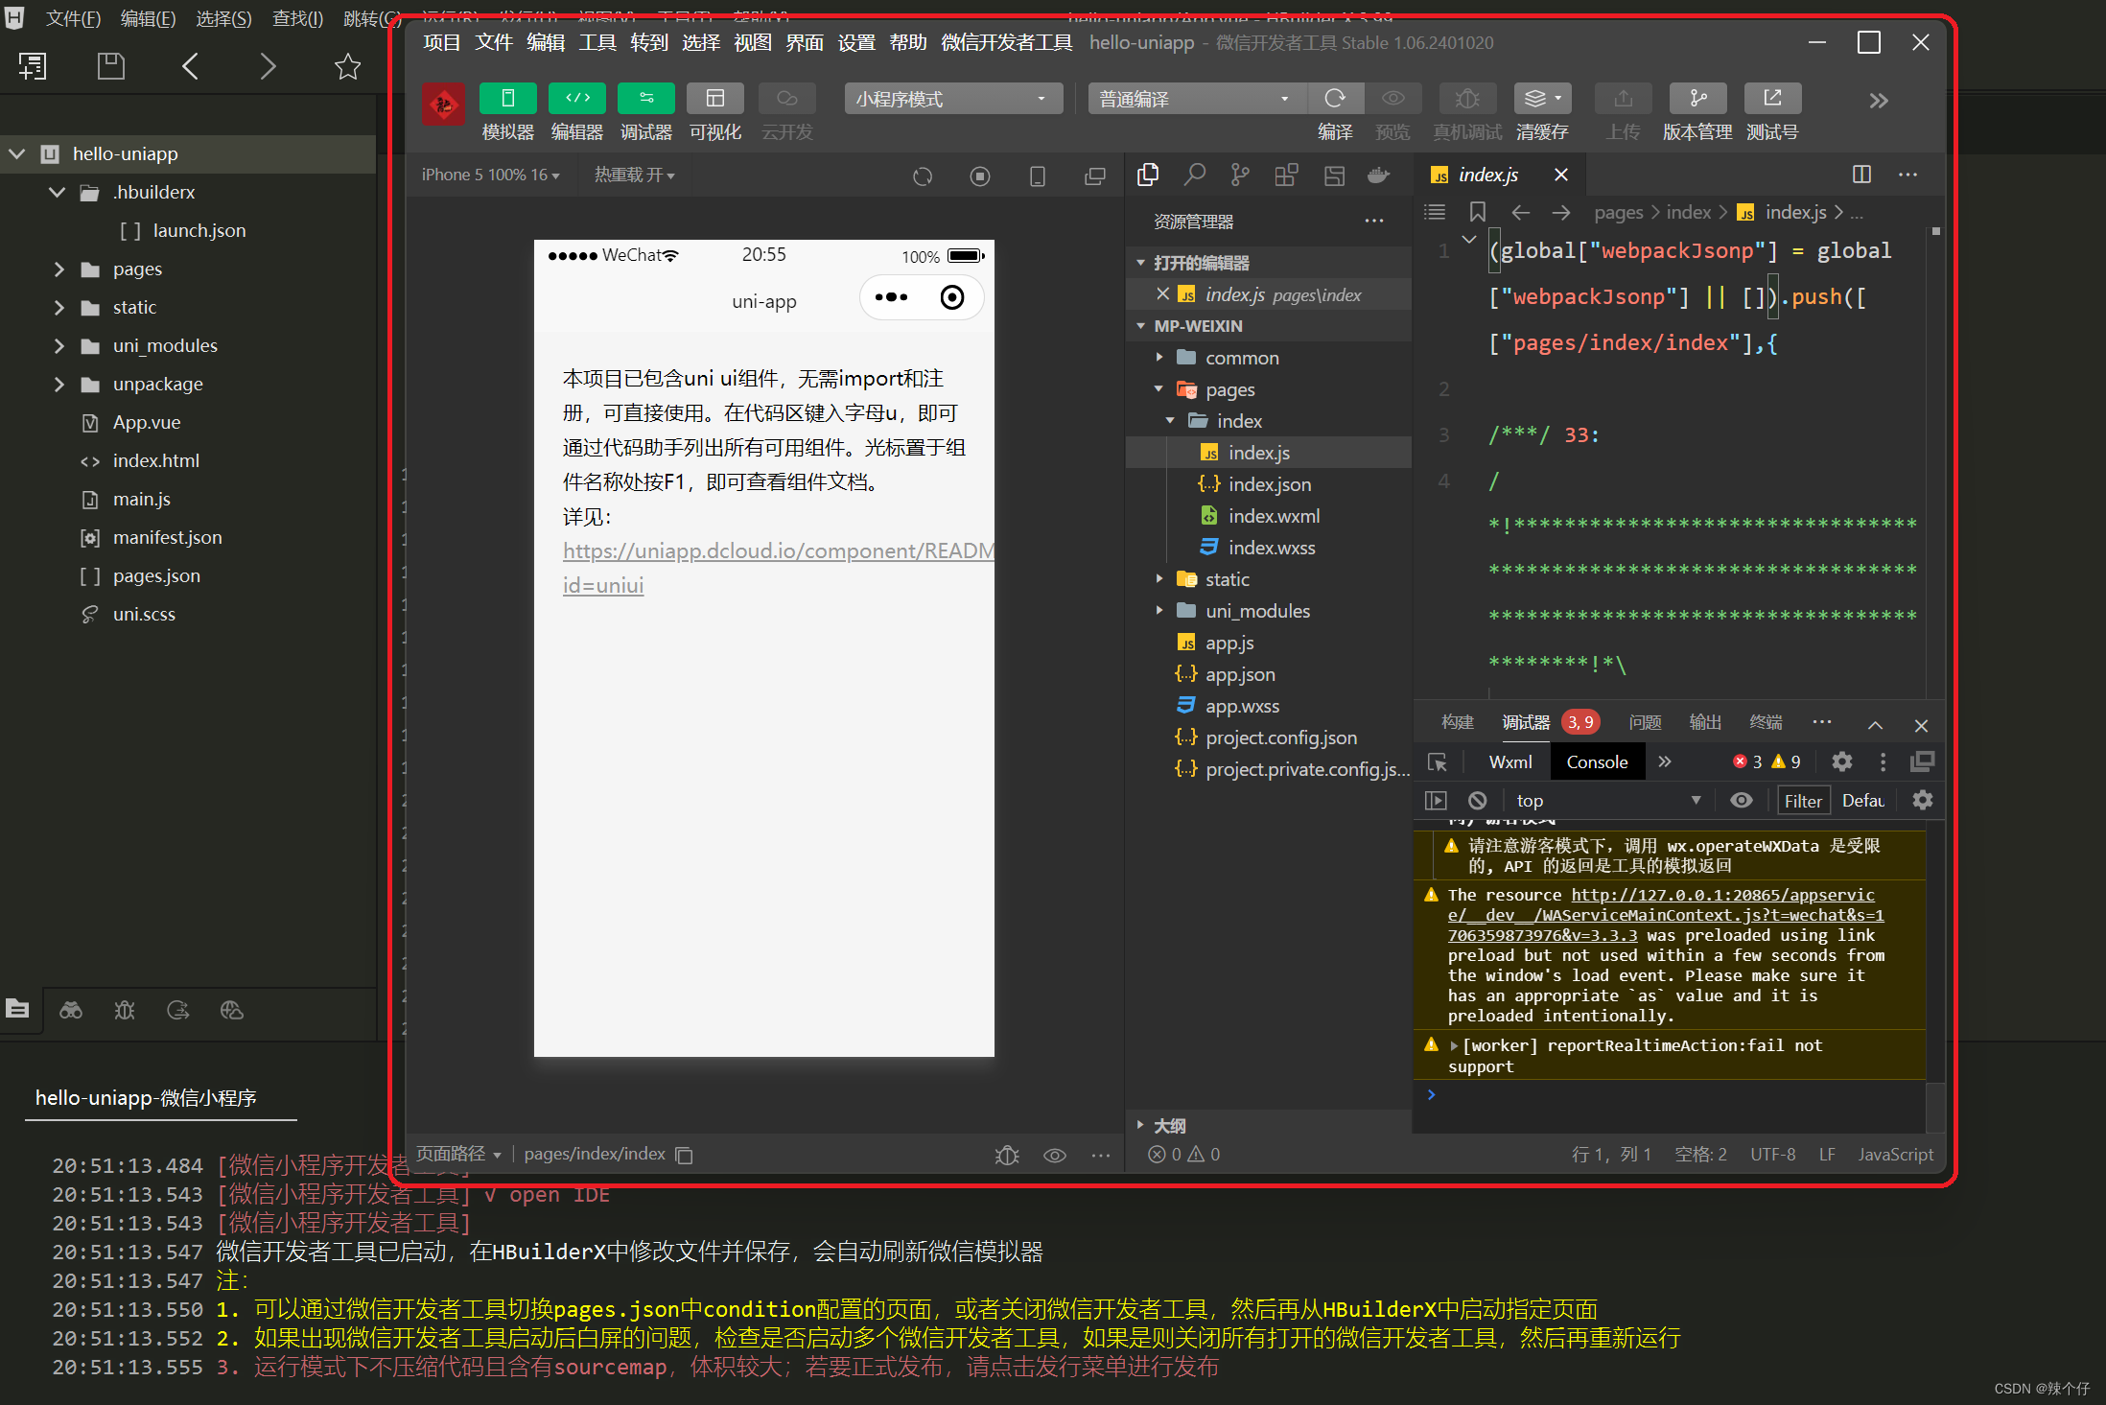This screenshot has width=2106, height=1405.
Task: Open the explorer files icon in editor sidebar
Action: point(1148,175)
